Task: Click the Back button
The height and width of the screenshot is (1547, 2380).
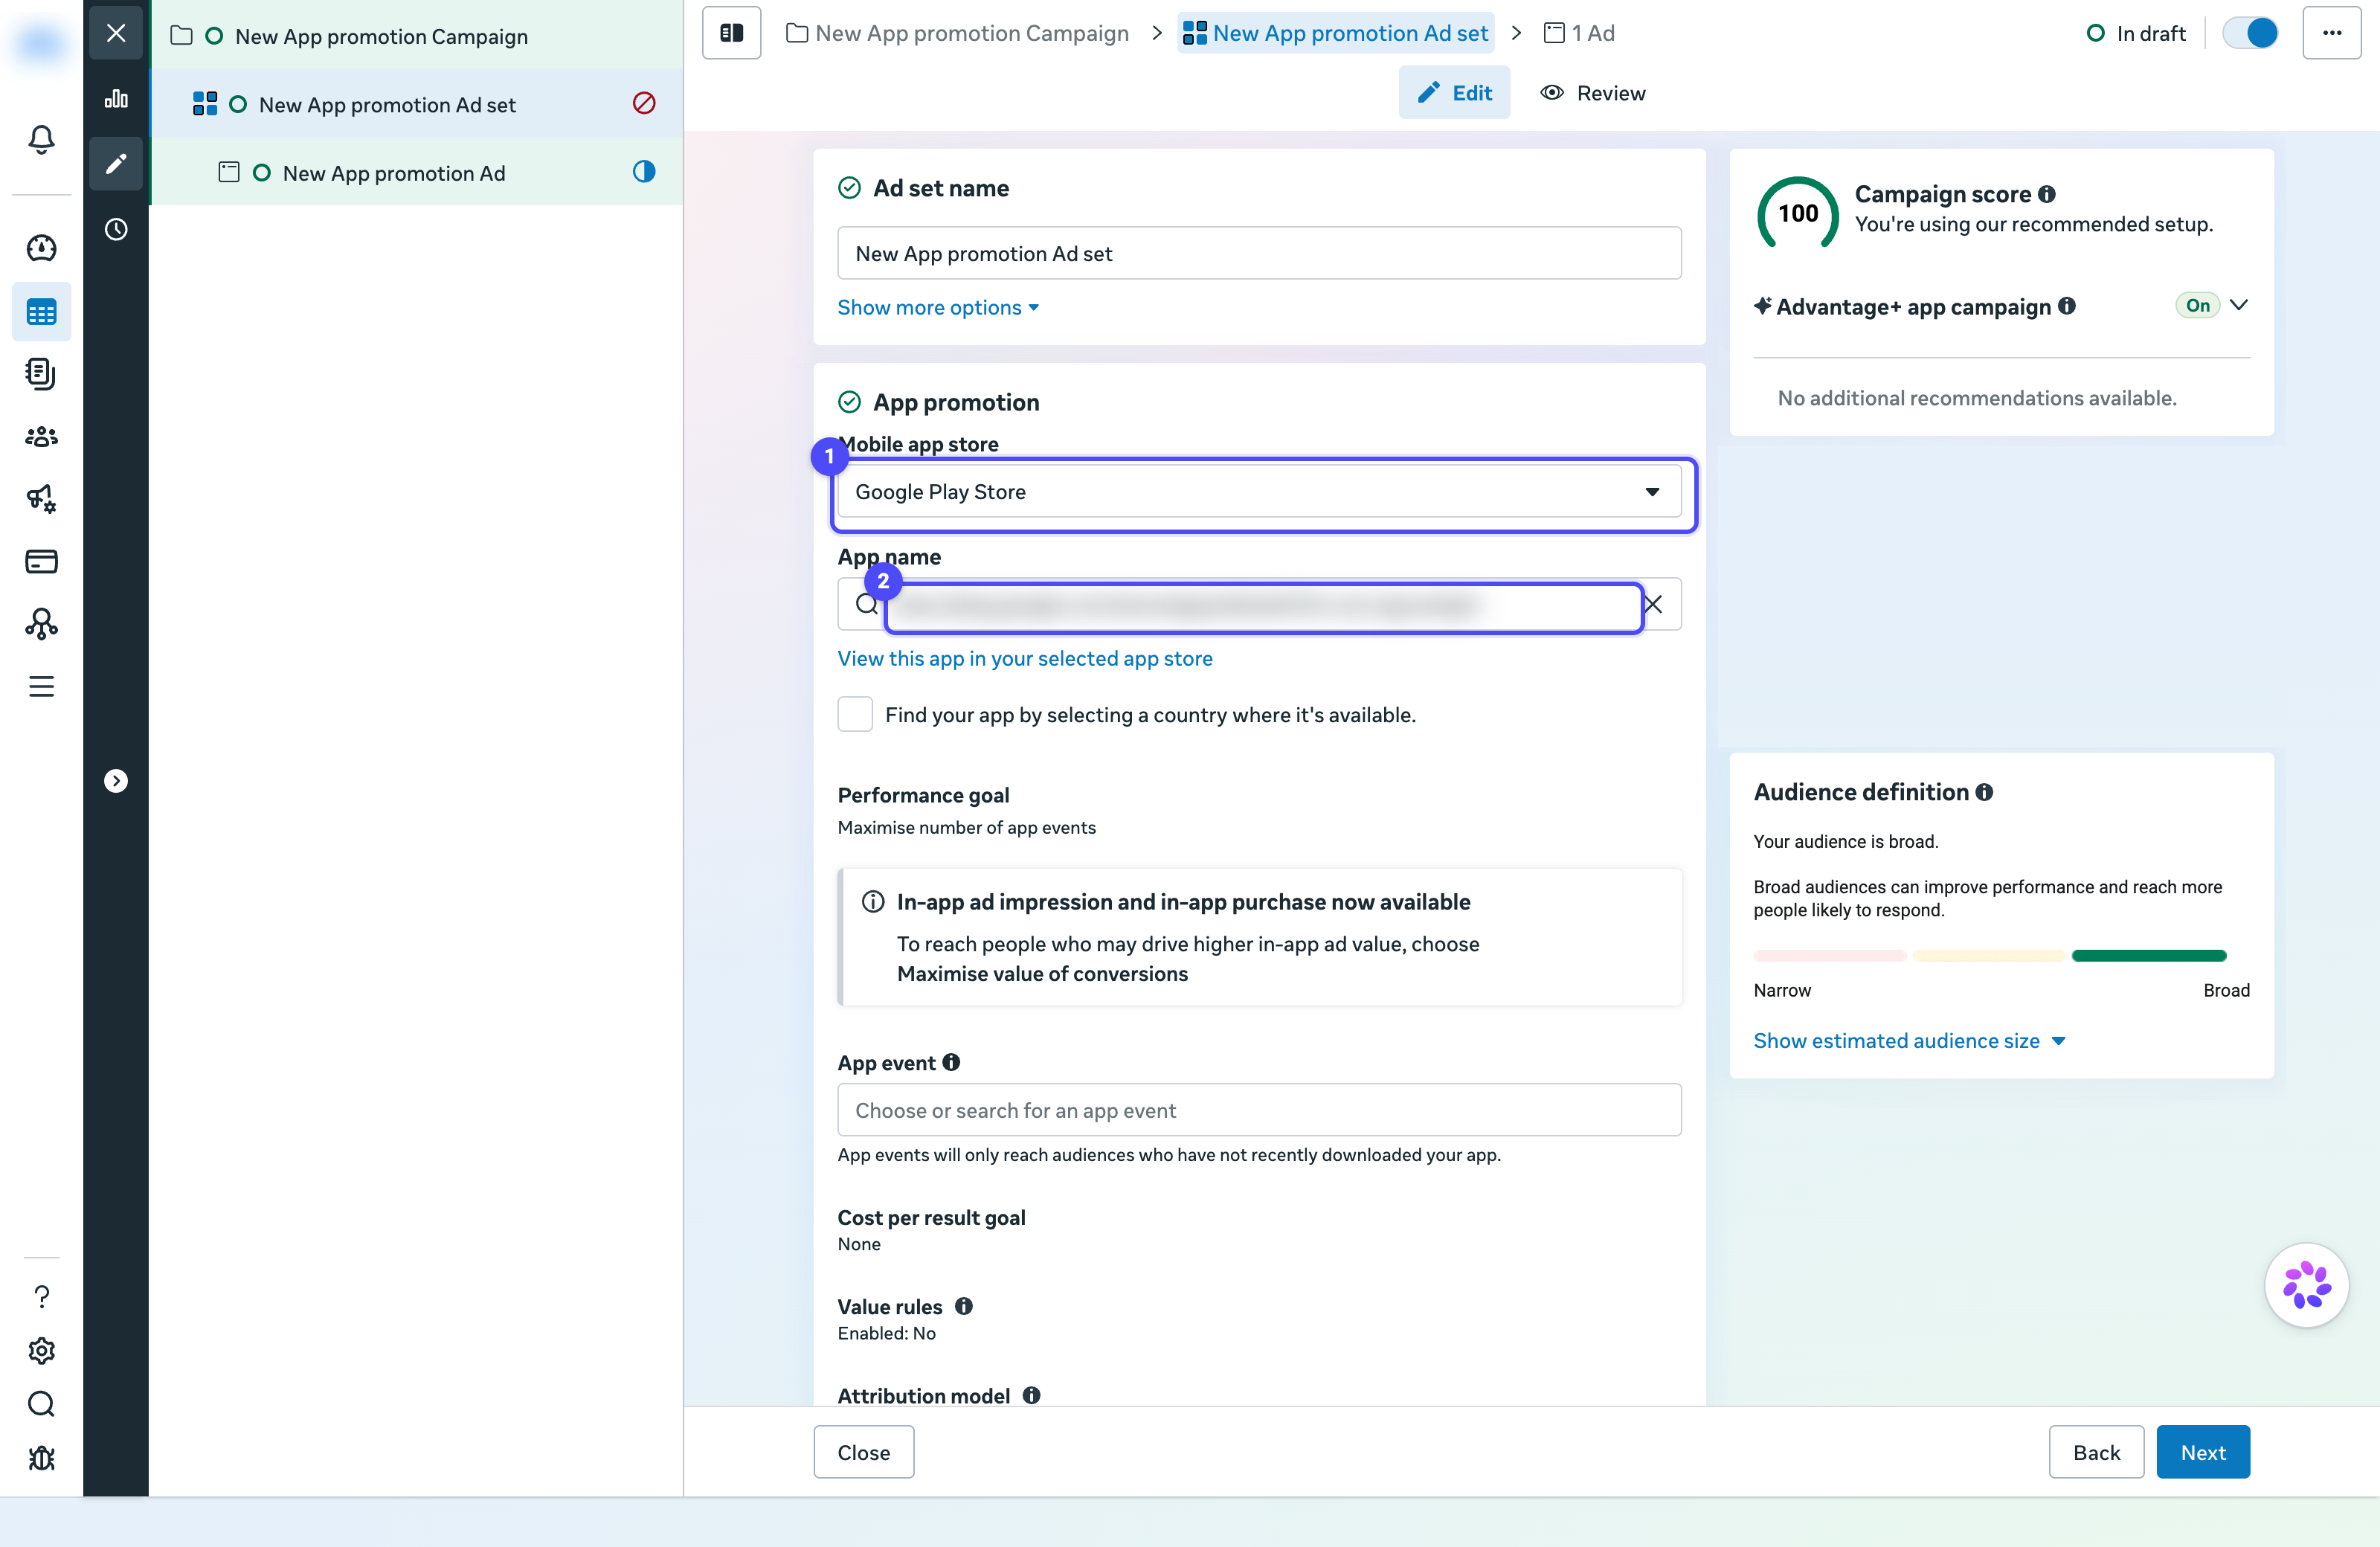Action: pyautogui.click(x=2096, y=1452)
